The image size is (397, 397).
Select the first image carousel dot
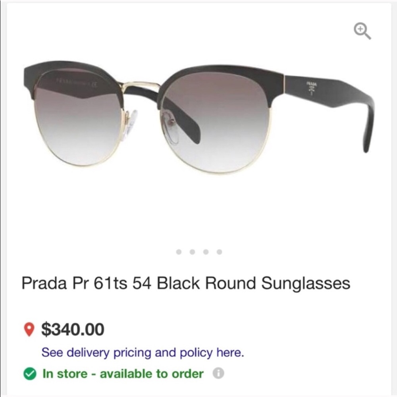click(x=179, y=251)
